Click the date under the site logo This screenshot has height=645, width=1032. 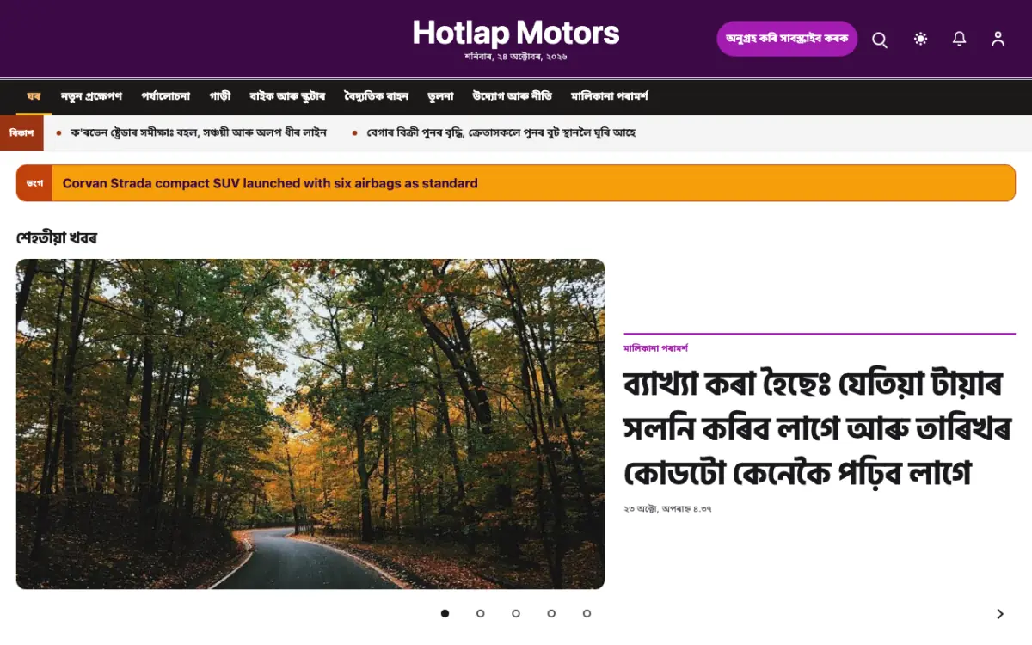click(516, 57)
